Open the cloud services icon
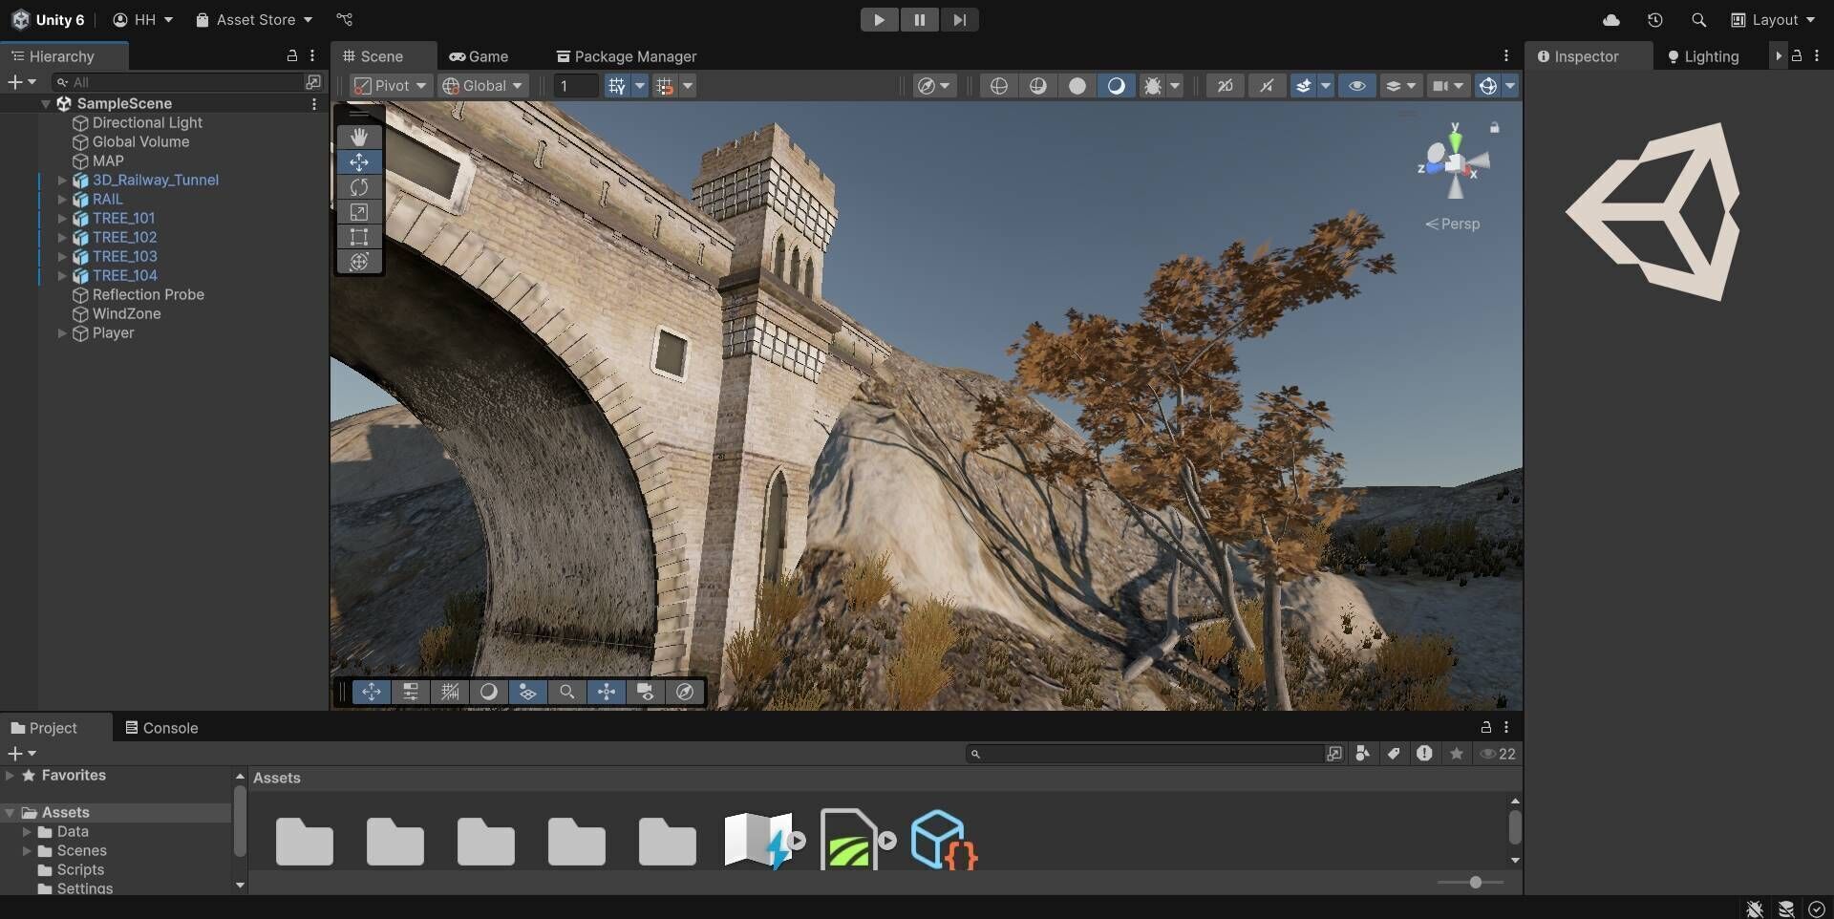The height and width of the screenshot is (919, 1834). click(x=1611, y=19)
